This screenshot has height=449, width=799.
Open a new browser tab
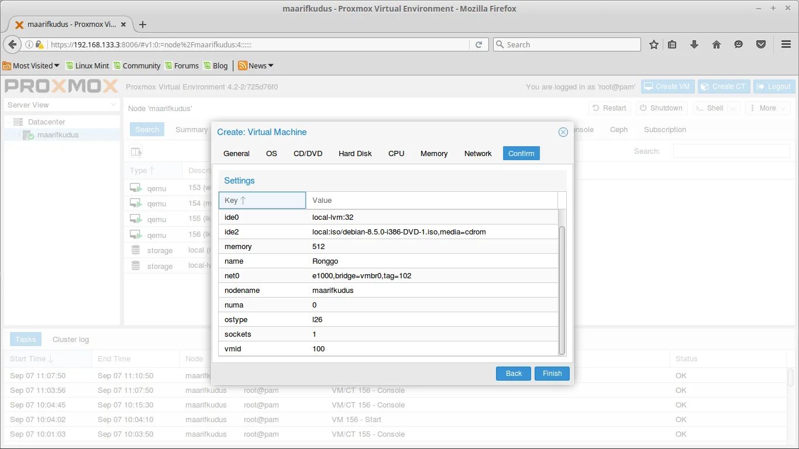(143, 25)
